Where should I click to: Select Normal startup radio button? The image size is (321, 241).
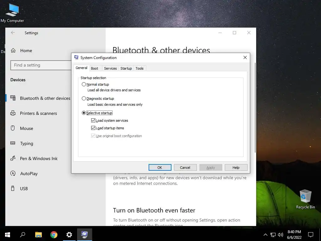(84, 84)
